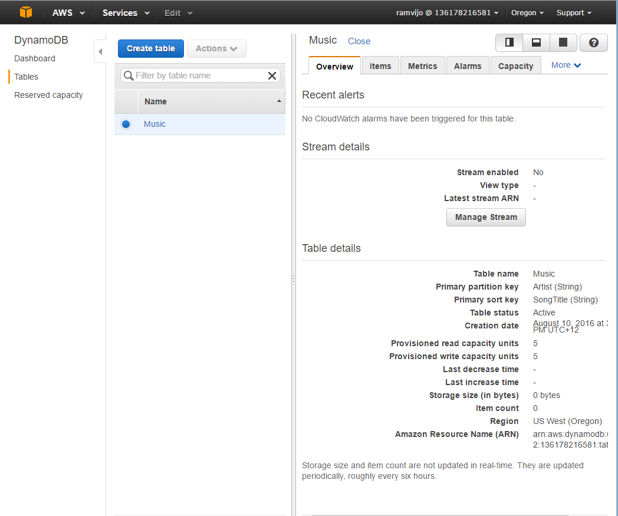This screenshot has width=618, height=516.
Task: Click the AWS orange cube logo
Action: 26,12
